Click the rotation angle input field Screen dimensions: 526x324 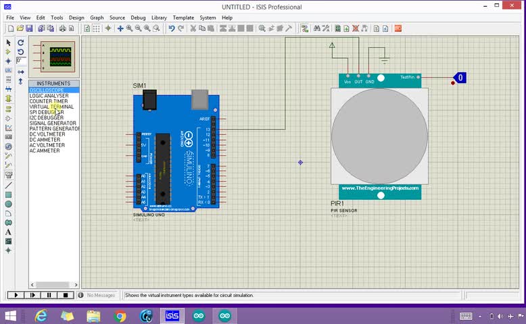tap(22, 61)
